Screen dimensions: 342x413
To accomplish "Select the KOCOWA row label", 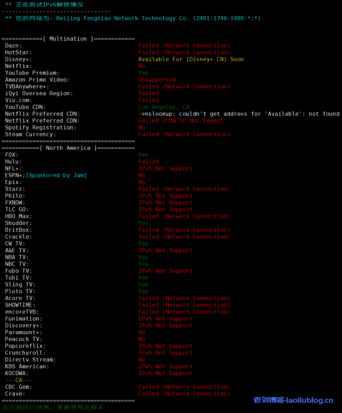I will tap(17, 373).
